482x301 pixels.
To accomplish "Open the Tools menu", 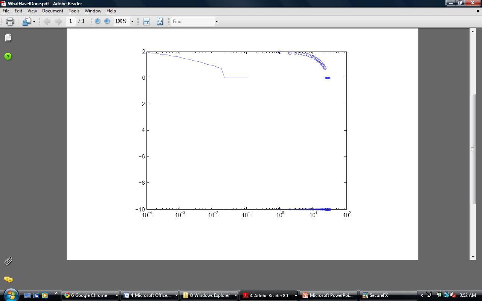I will tap(74, 11).
